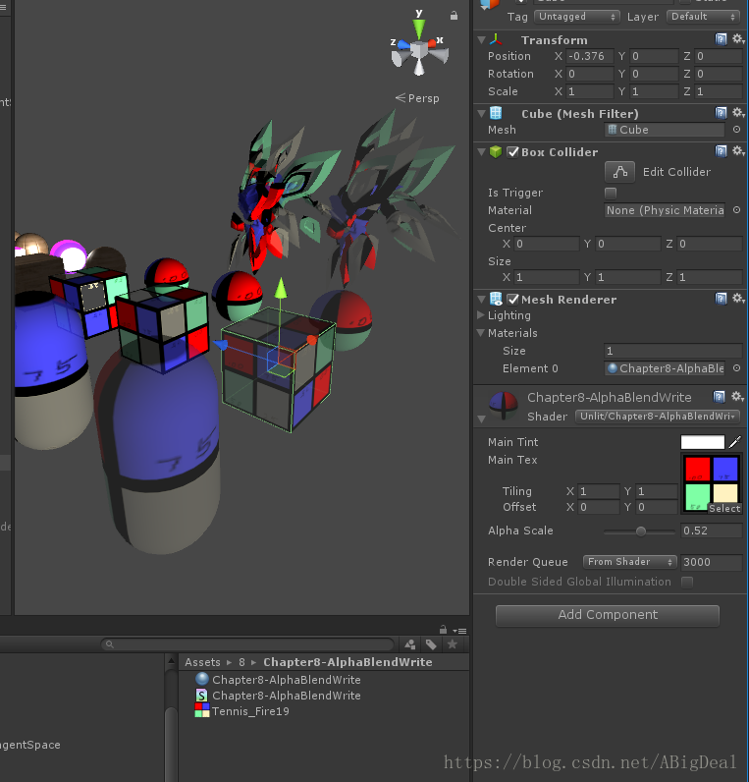
Task: Open object picker for Physic Material field
Action: [x=736, y=210]
